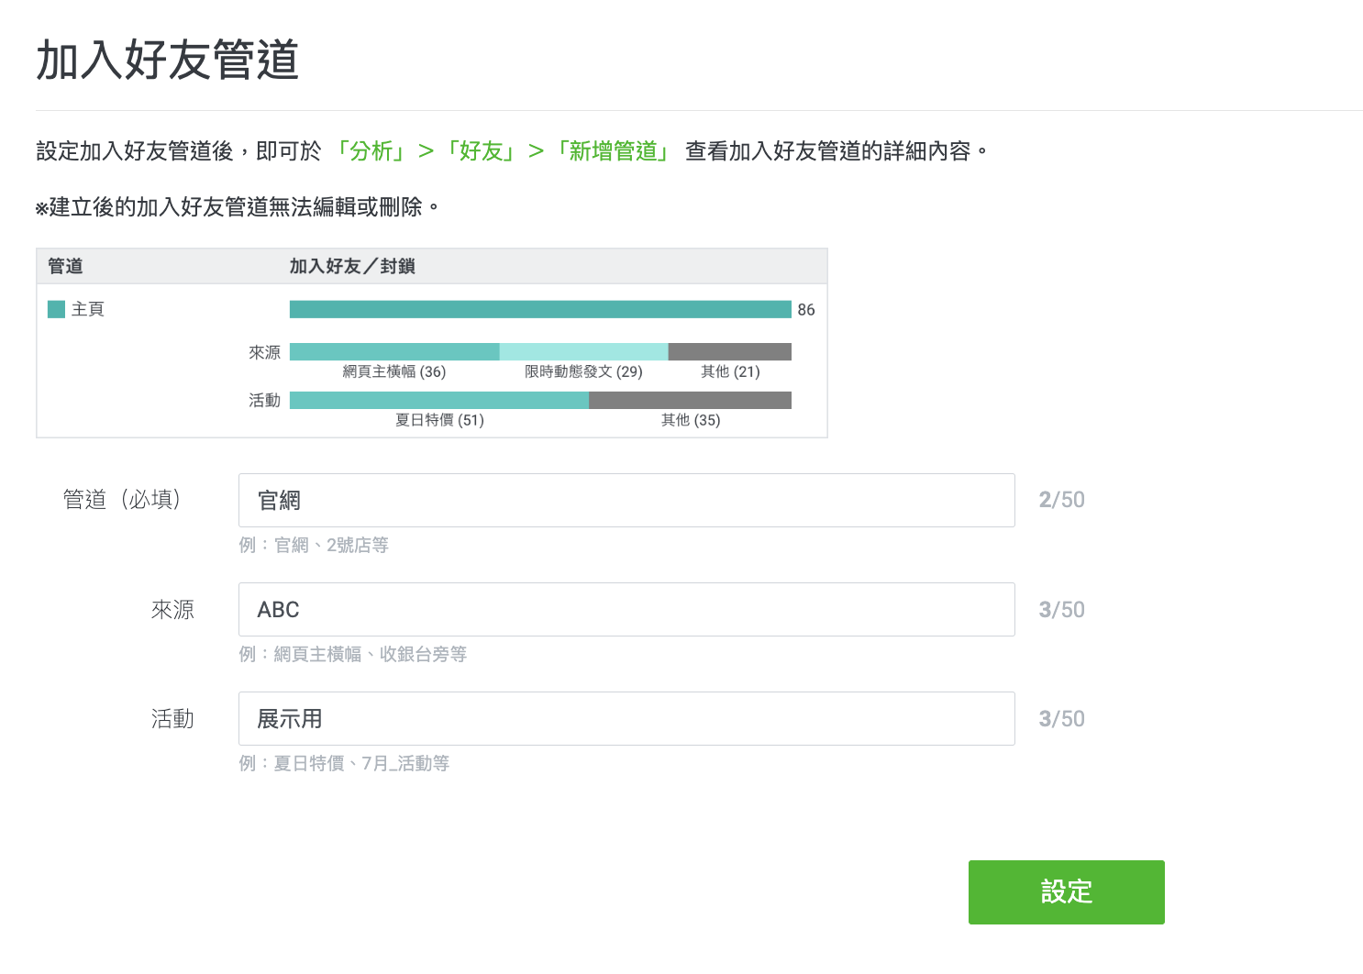1363x974 pixels.
Task: Click the 管道 input field containing 官網
Action: (626, 500)
